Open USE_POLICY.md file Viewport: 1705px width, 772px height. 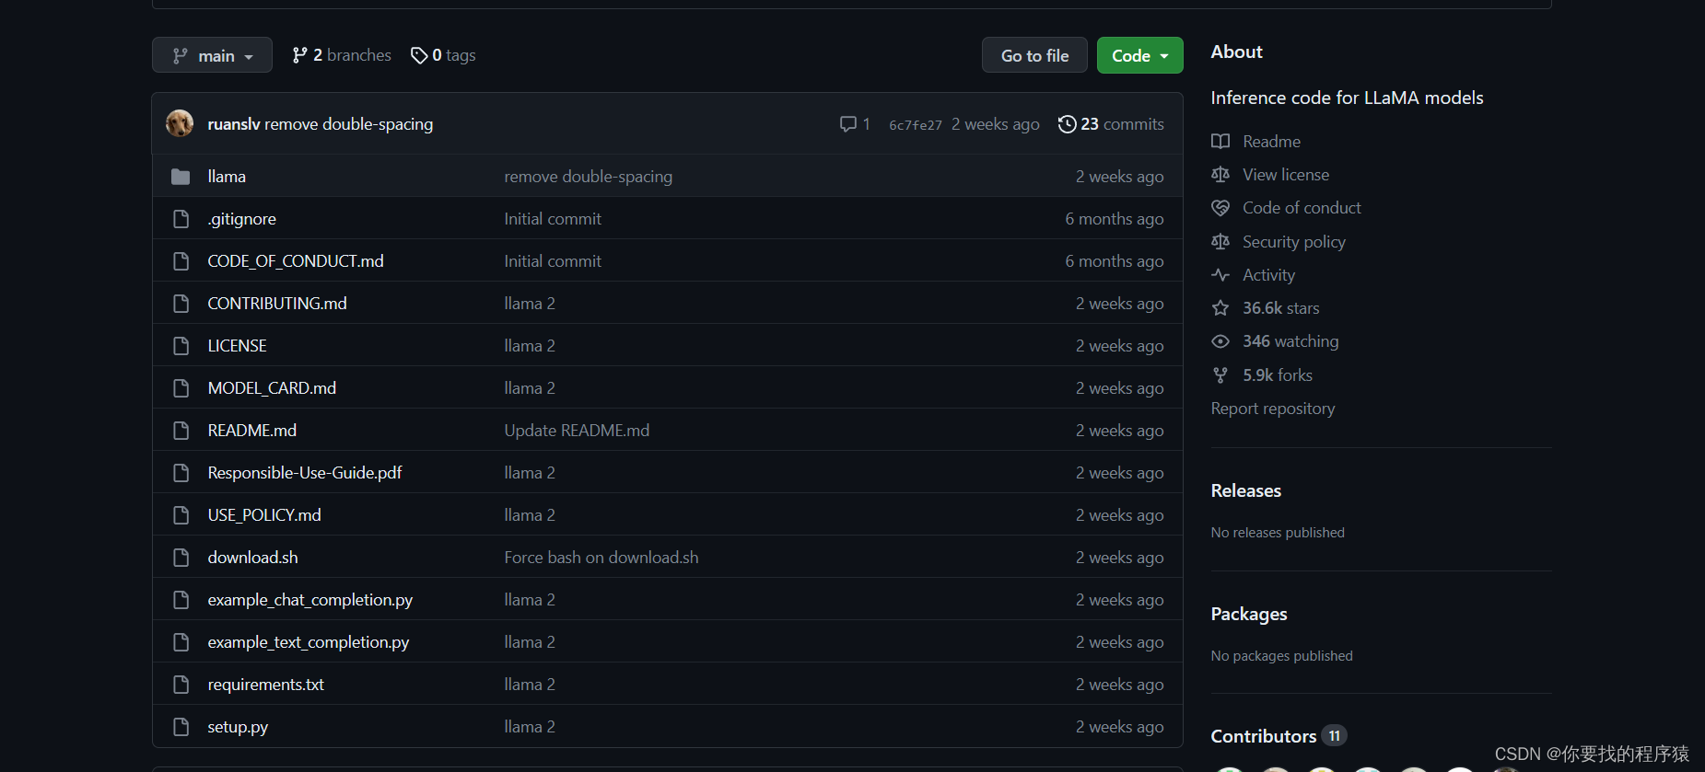(x=264, y=514)
